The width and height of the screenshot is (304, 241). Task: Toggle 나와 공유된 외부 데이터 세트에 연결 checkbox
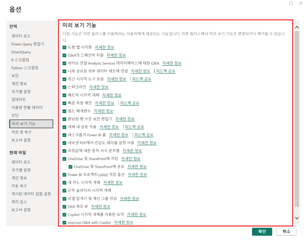[64, 71]
